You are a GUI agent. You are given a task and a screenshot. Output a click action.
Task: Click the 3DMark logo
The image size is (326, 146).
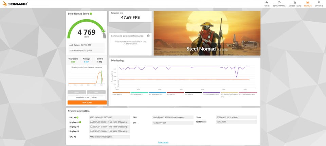point(15,4)
